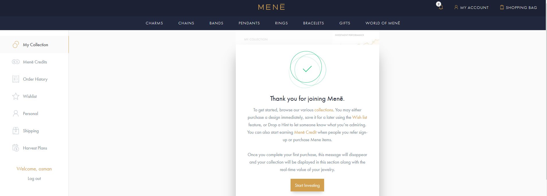Select the Harvest Plans icon

click(x=16, y=148)
